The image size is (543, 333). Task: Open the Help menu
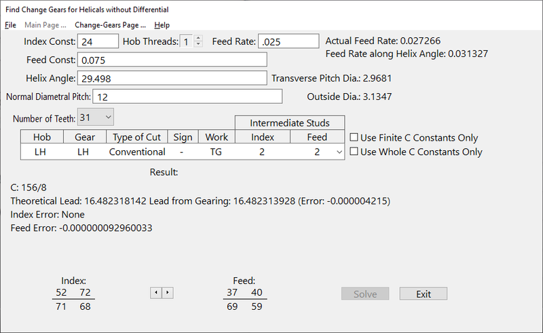pos(162,25)
